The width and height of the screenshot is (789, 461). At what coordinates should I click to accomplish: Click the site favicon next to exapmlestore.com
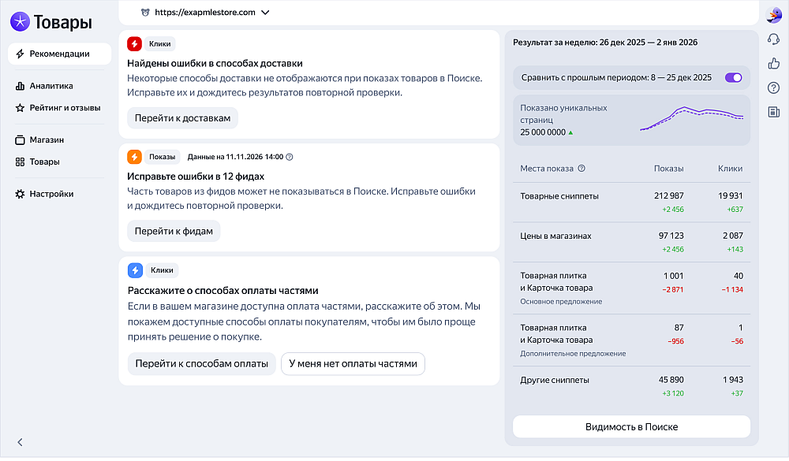(145, 13)
